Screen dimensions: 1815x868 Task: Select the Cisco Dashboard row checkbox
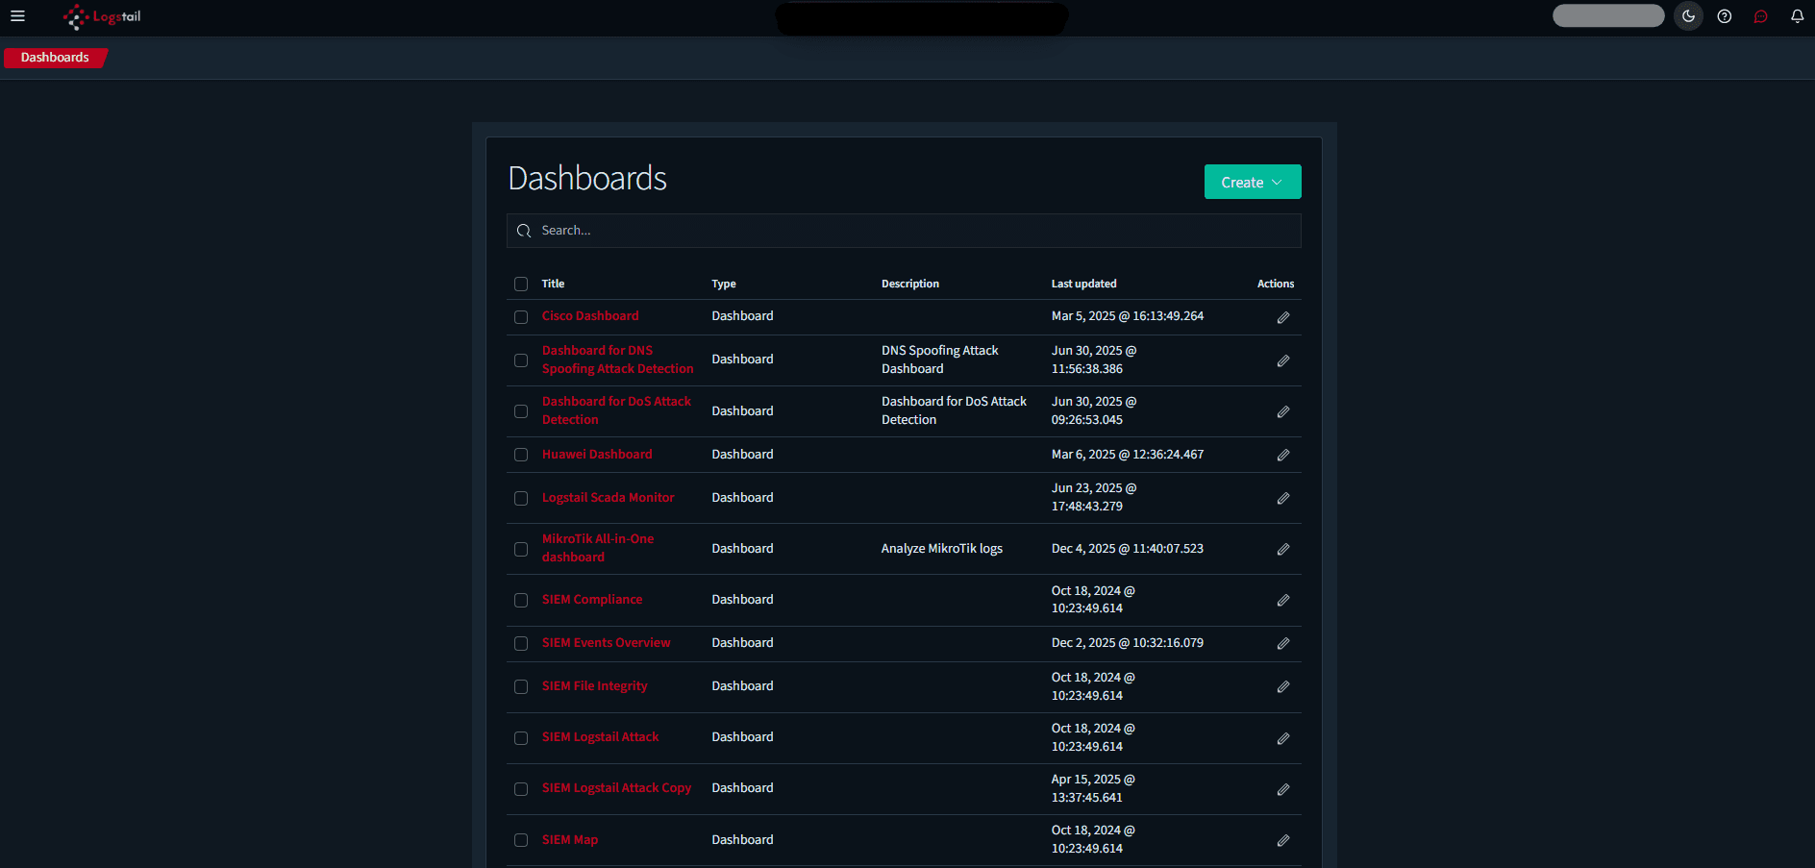point(521,316)
